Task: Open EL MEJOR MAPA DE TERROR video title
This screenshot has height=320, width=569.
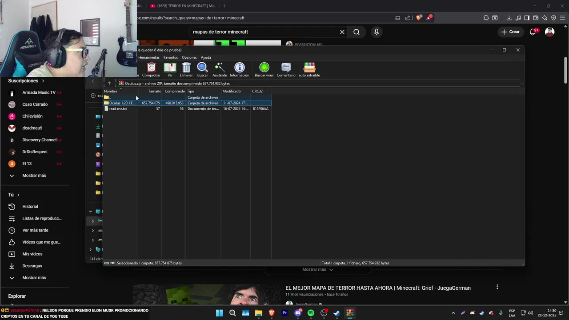Action: [378, 288]
